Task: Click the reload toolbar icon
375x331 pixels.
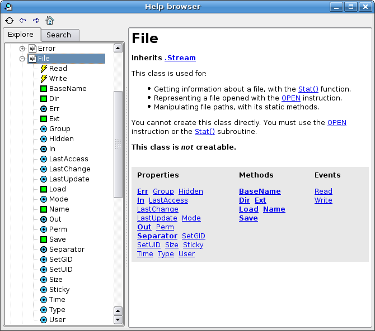Action: (x=10, y=21)
